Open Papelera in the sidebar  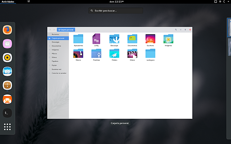coord(58,61)
